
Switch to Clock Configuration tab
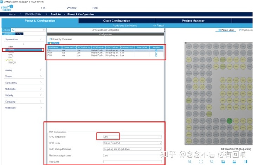117,21
